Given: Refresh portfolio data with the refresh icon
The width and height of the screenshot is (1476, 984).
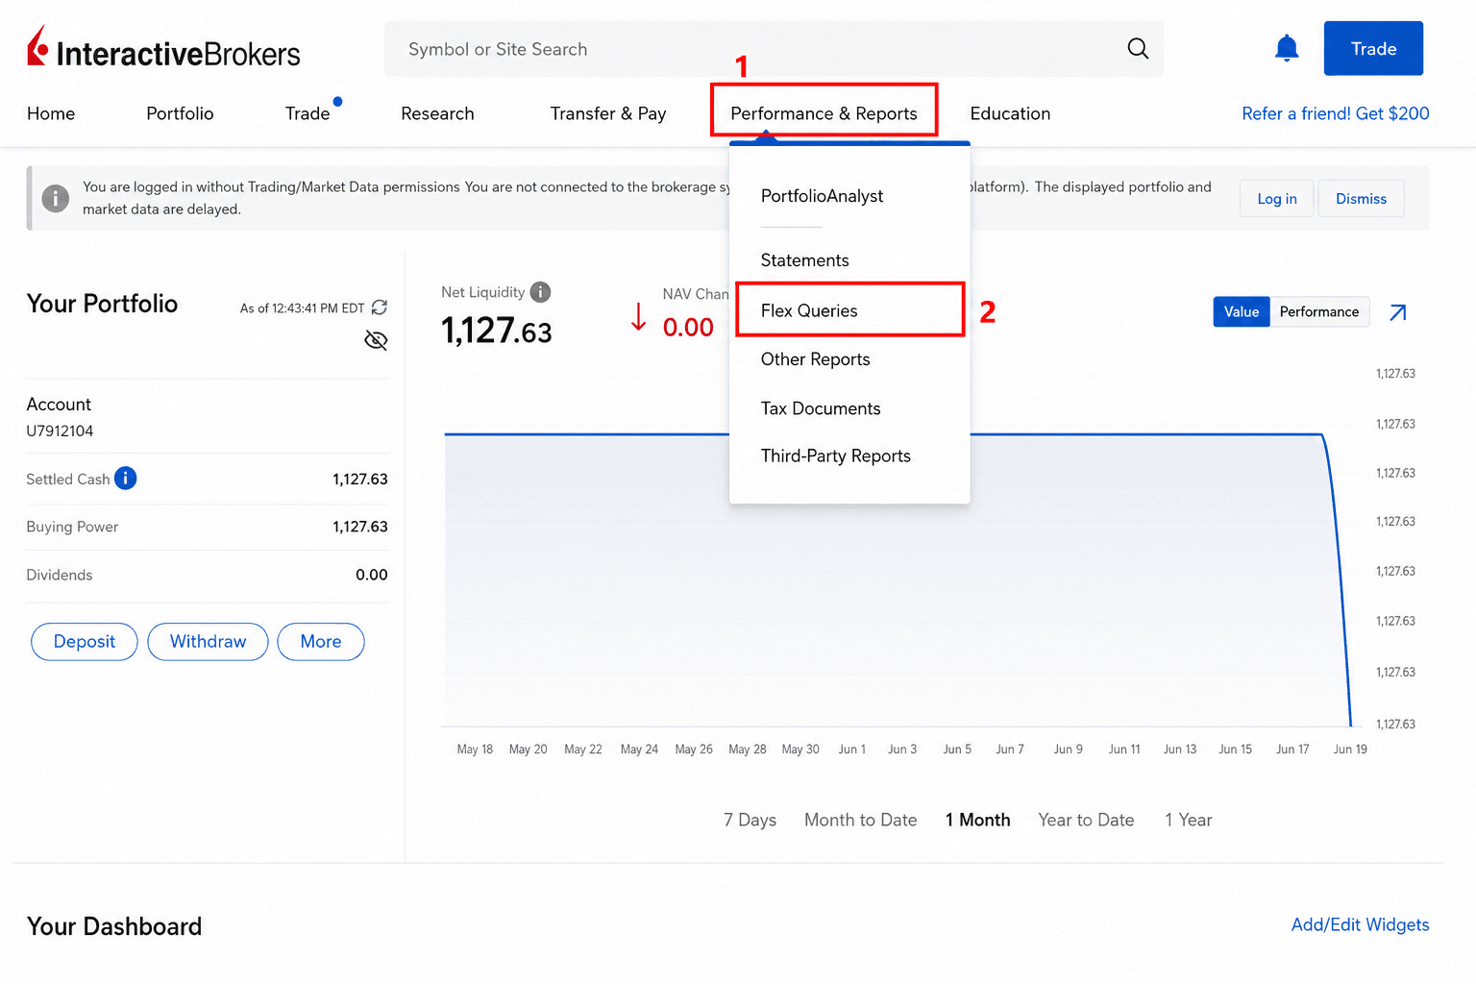Looking at the screenshot, I should [380, 307].
